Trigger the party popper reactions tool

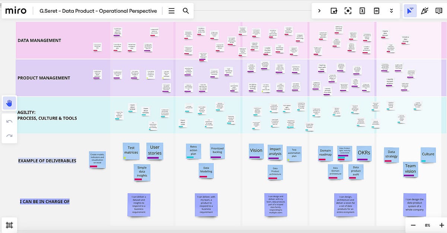click(x=425, y=11)
